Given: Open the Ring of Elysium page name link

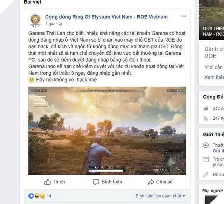Looking at the screenshot, I should coord(106,17).
